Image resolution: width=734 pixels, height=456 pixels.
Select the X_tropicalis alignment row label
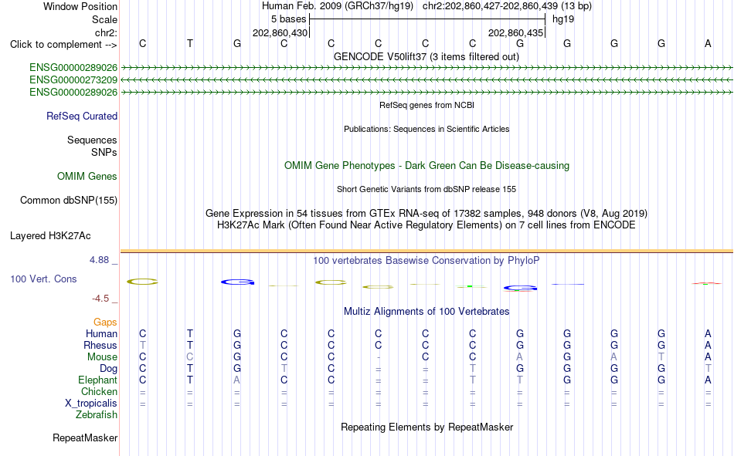point(91,404)
